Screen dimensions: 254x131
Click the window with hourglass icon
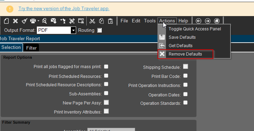tap(81, 21)
